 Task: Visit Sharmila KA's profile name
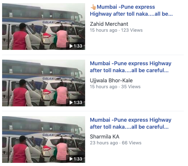pos(105,137)
